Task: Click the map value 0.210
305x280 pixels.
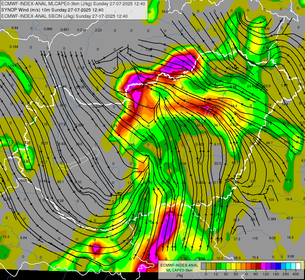Action: coord(82,30)
